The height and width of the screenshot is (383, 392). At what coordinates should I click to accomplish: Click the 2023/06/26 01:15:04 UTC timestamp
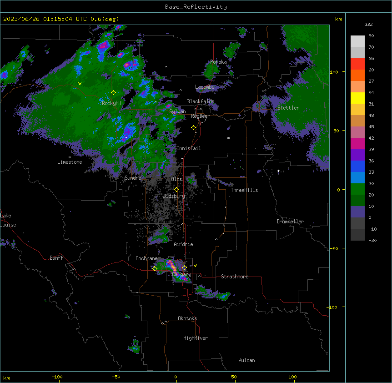click(45, 19)
